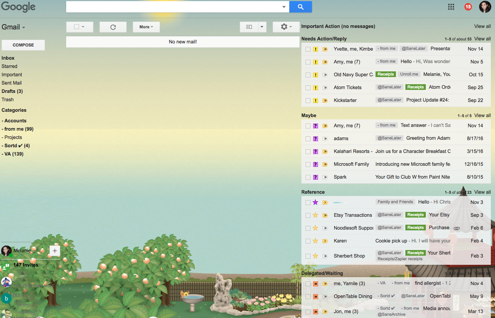The height and width of the screenshot is (318, 495).
Task: Click purple question mark on adams email
Action: (315, 139)
